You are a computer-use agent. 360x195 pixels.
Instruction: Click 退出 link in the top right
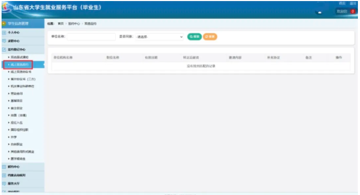353,4
